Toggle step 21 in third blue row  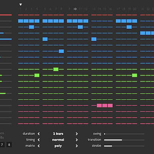point(142,33)
